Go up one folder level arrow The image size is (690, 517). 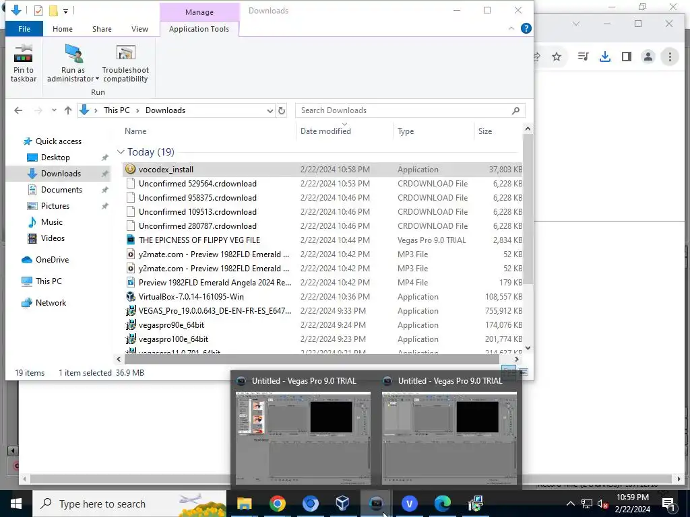68,110
